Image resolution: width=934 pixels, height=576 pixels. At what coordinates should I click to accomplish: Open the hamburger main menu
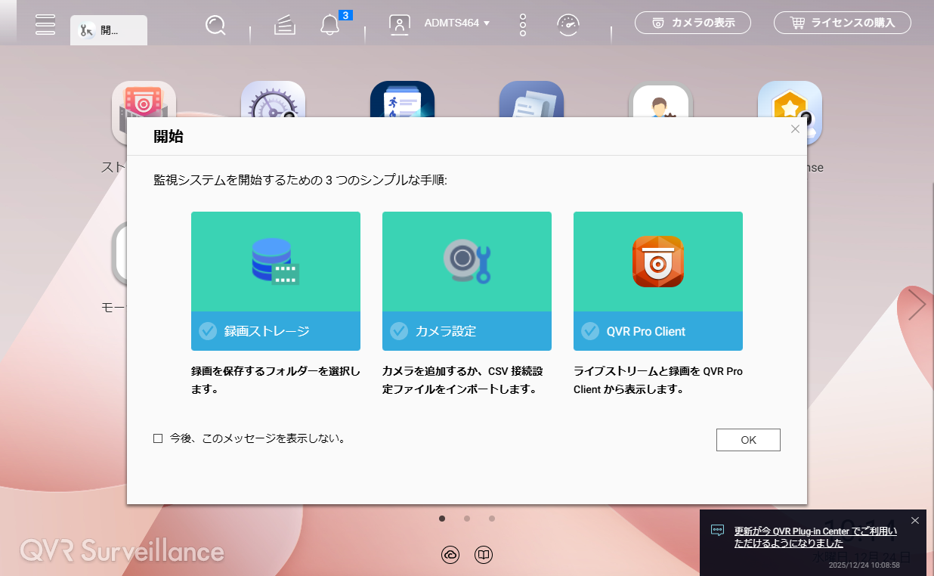pos(45,23)
